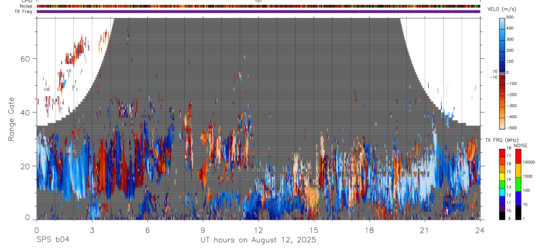Click the CPID value 151 text

click(259, 1)
